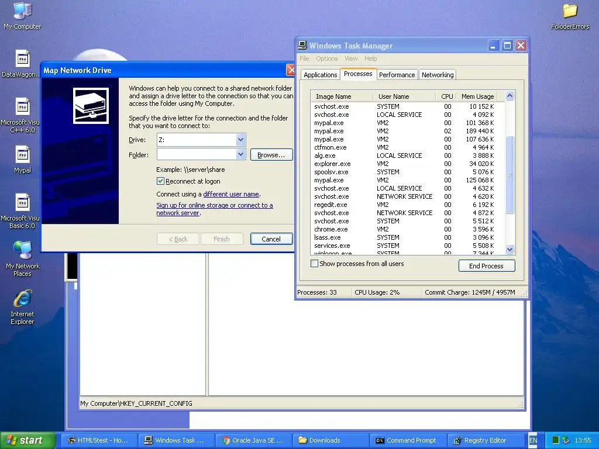The width and height of the screenshot is (599, 449).
Task: Click the process list scroll up arrow
Action: 510,96
